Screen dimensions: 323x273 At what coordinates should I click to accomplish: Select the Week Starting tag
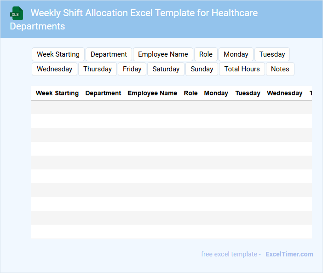[x=58, y=54]
